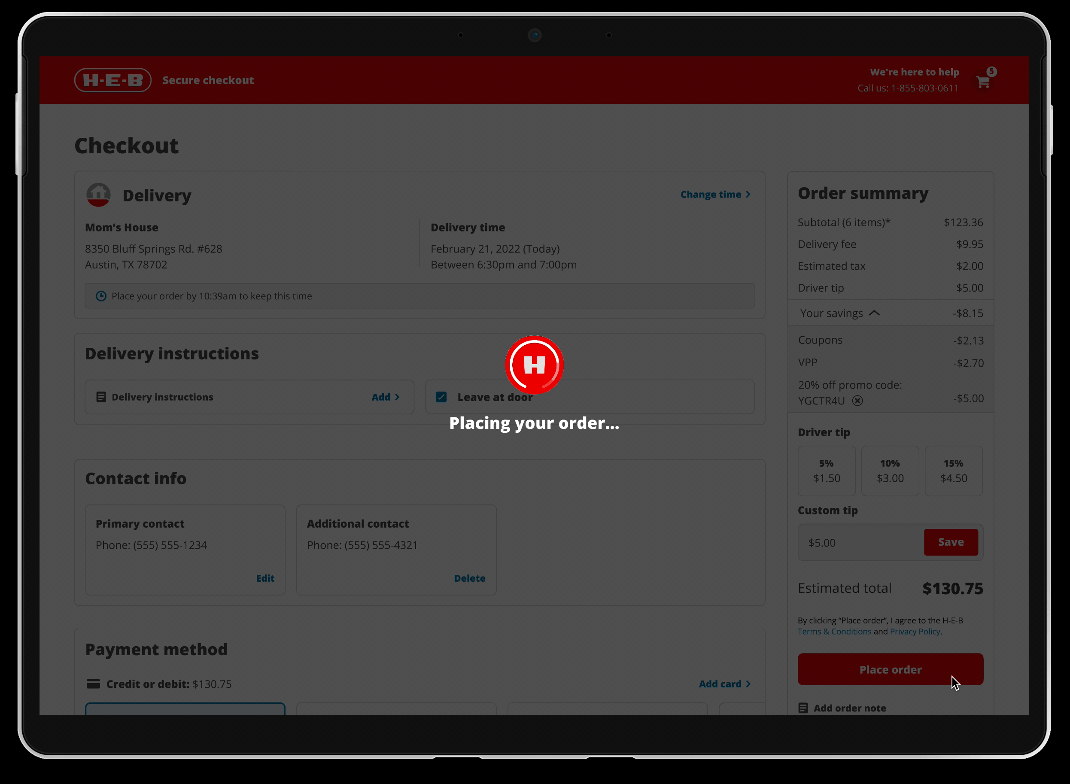Click the Placing your order message
Viewport: 1070px width, 784px height.
tap(534, 423)
